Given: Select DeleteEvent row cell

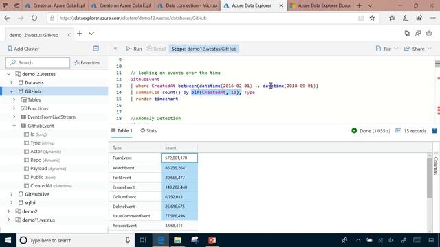Looking at the screenshot, I should coord(135,207).
